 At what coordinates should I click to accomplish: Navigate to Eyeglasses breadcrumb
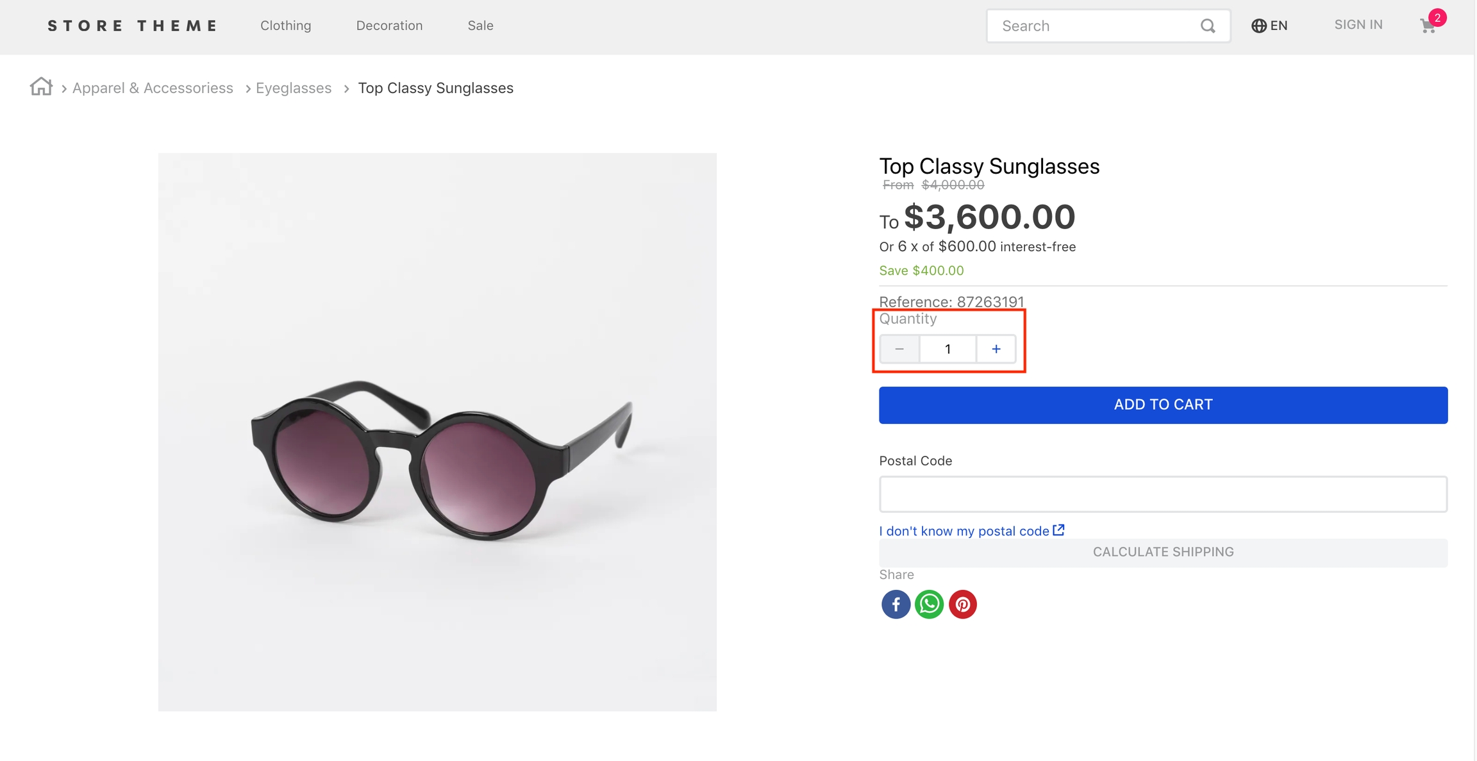(294, 88)
